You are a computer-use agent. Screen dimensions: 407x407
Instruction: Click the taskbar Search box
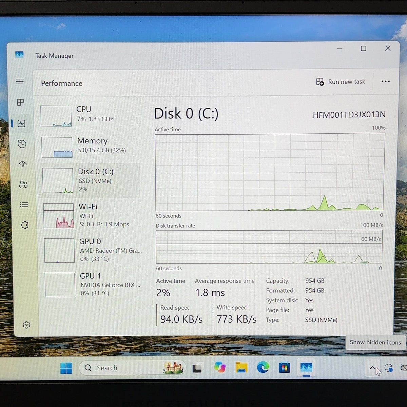pyautogui.click(x=132, y=368)
